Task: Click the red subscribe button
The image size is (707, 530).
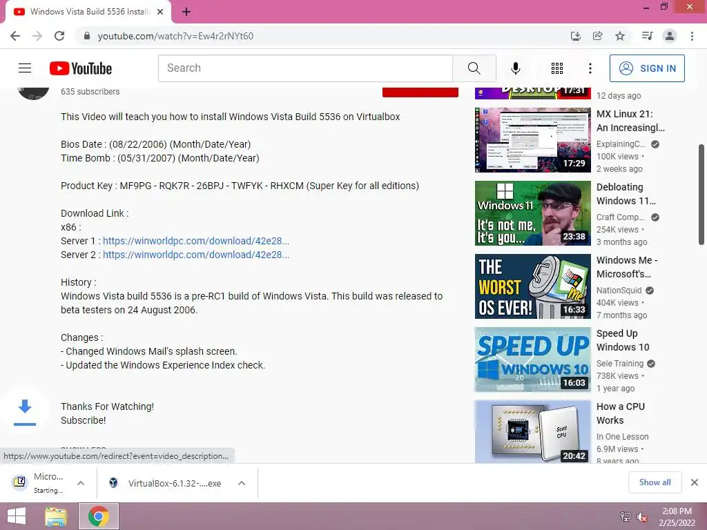Action: click(420, 92)
